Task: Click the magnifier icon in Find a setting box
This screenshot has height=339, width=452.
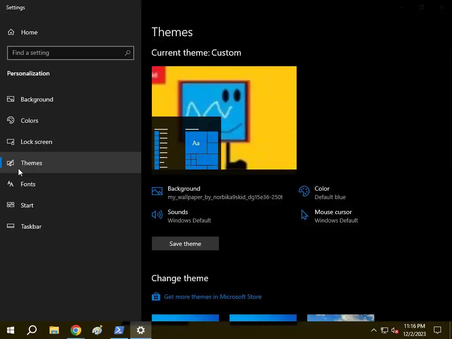Action: (x=128, y=53)
